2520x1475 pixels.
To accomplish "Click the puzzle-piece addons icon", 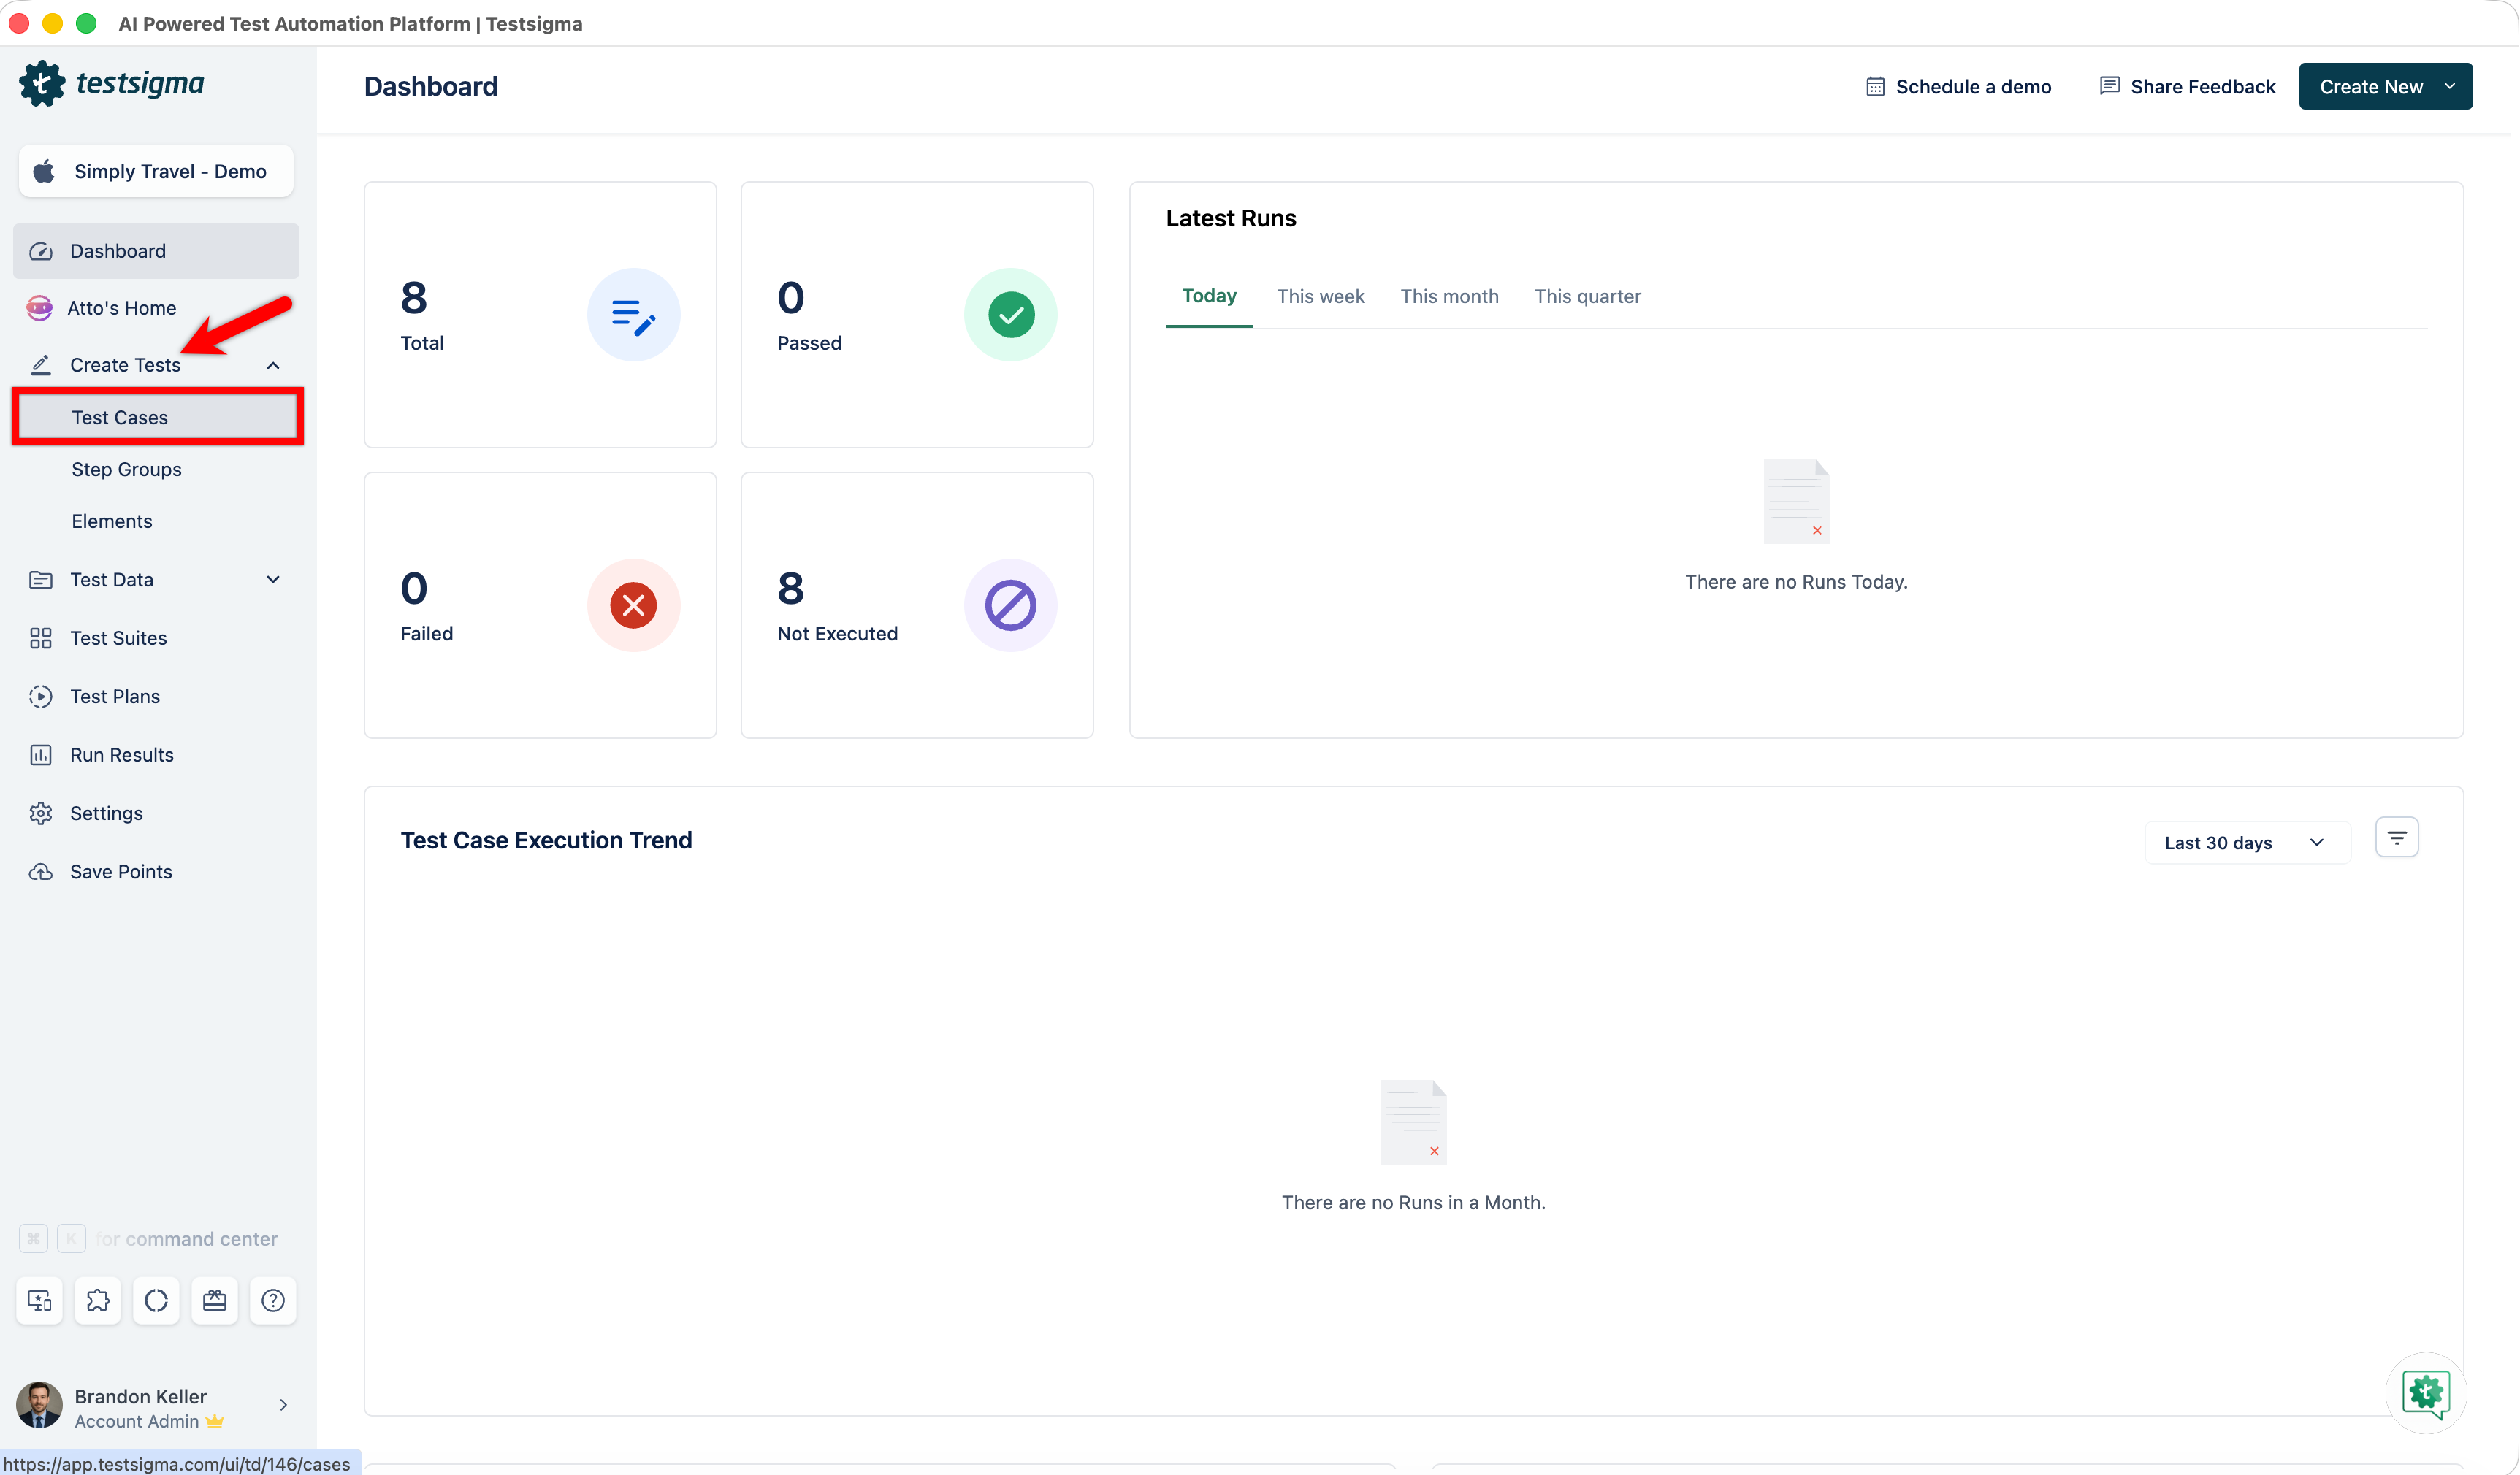I will 98,1300.
